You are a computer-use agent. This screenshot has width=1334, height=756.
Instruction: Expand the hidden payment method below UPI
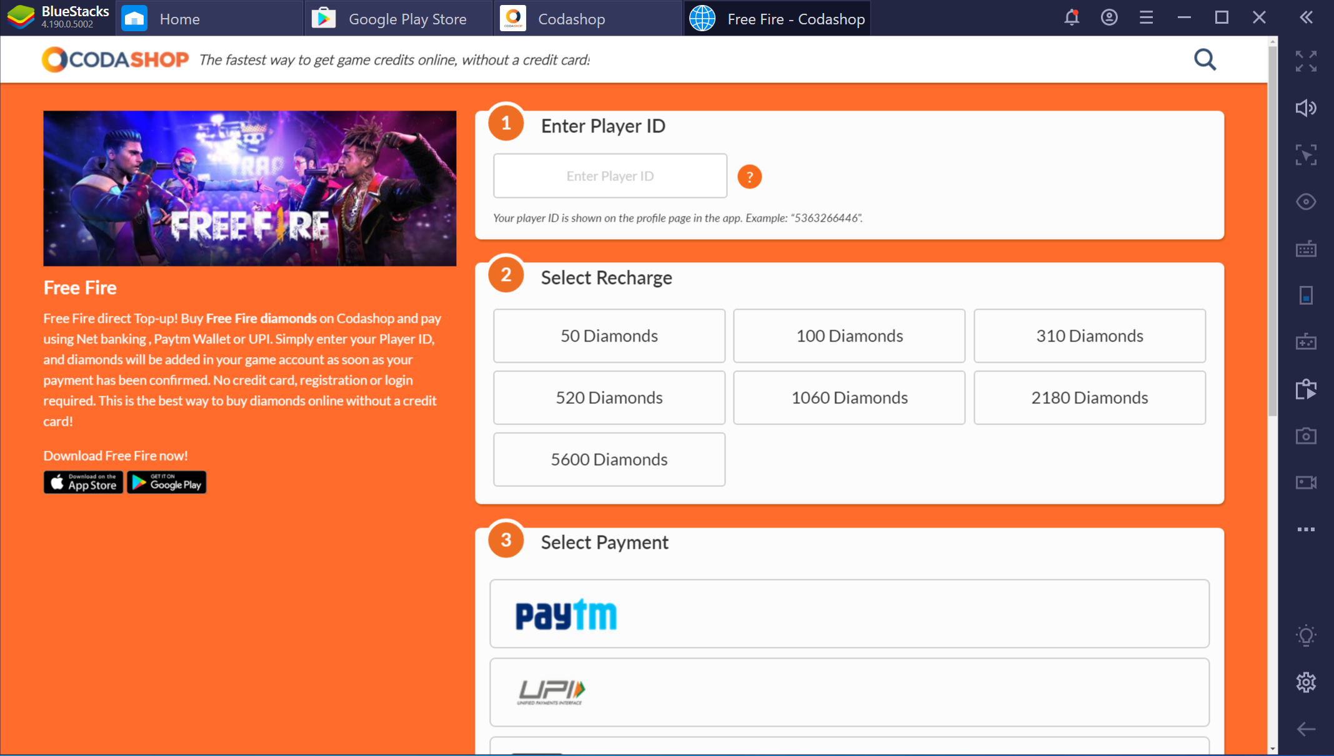pyautogui.click(x=849, y=746)
